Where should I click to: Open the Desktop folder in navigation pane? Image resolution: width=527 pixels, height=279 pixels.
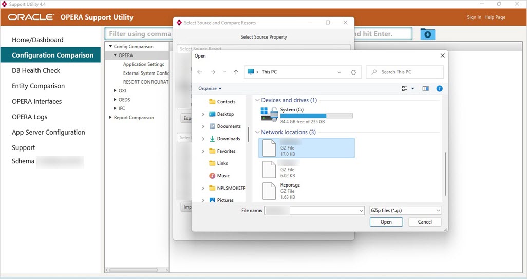[x=221, y=114]
